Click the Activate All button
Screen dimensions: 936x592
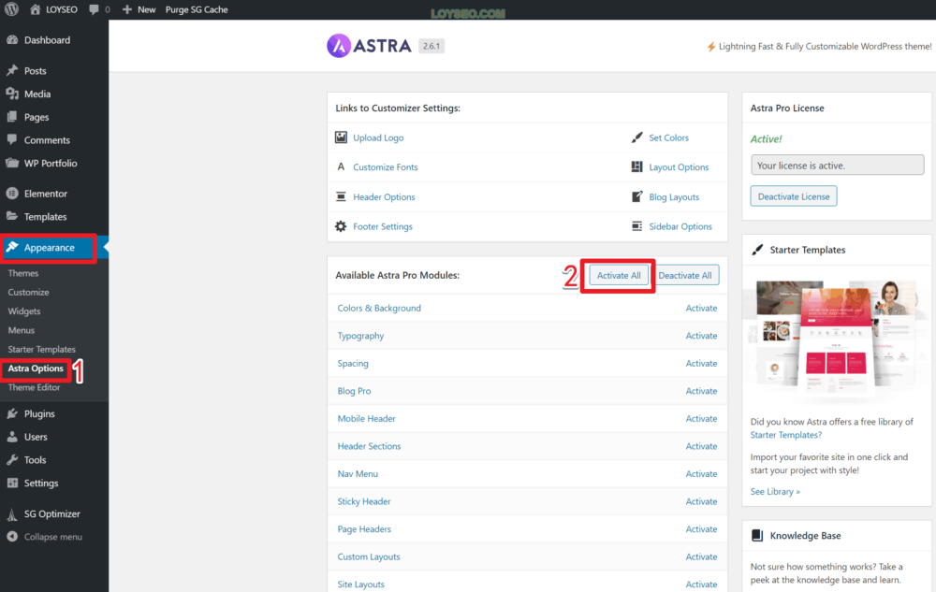(x=619, y=276)
